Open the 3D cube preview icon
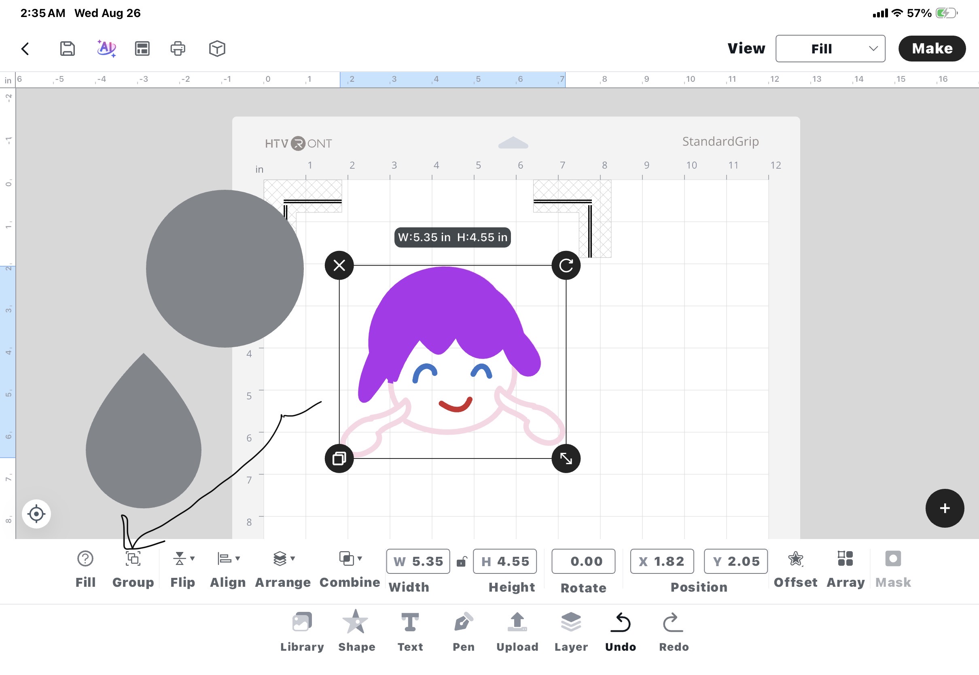979x675 pixels. pyautogui.click(x=217, y=49)
